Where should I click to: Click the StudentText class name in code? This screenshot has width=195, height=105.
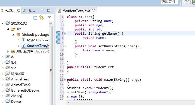pyautogui.click(x=103, y=67)
